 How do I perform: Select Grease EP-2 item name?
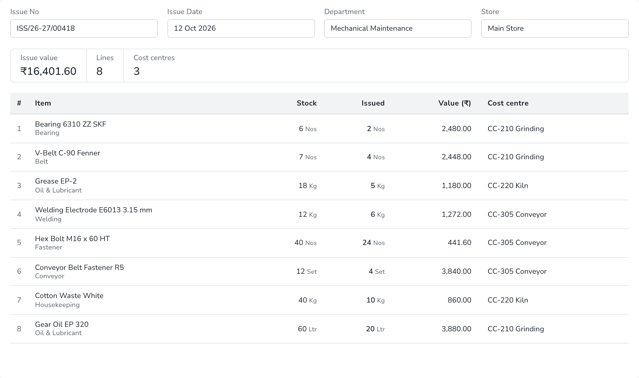click(x=56, y=181)
